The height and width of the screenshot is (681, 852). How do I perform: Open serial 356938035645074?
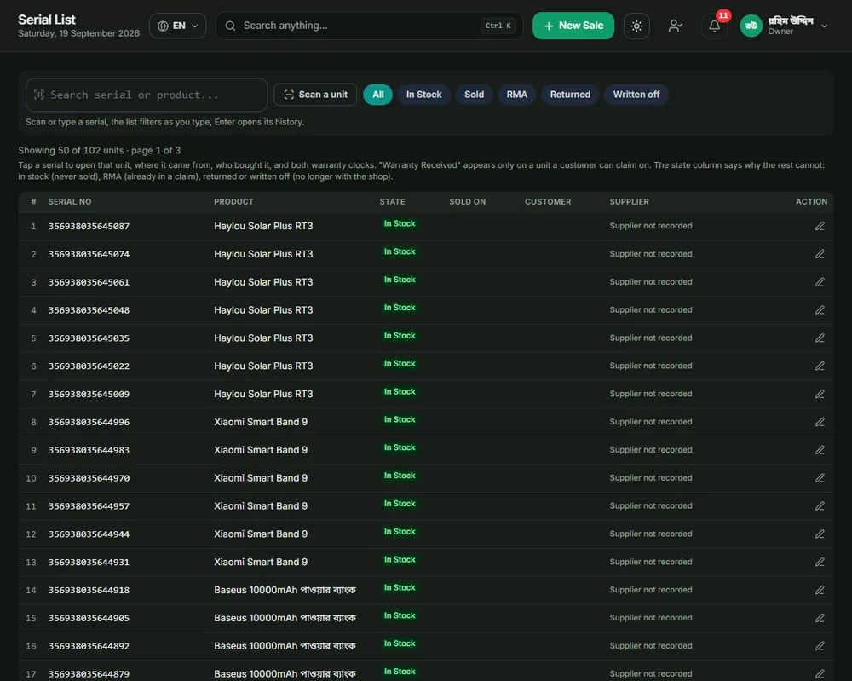pos(89,254)
